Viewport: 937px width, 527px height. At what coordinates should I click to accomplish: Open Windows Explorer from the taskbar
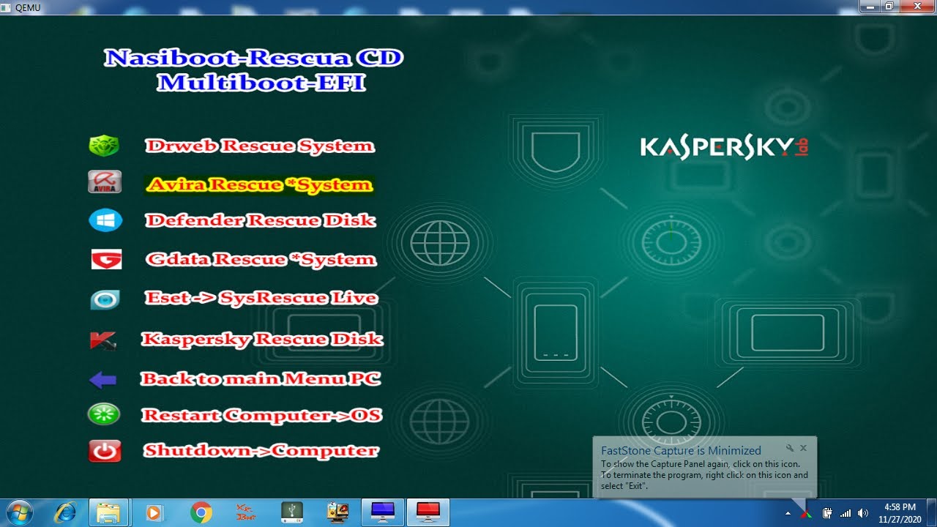[x=109, y=512]
